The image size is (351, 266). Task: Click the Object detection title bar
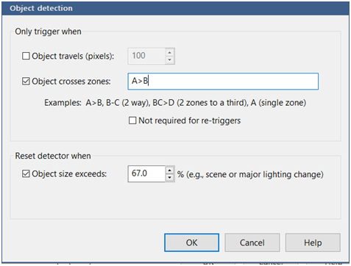click(175, 8)
